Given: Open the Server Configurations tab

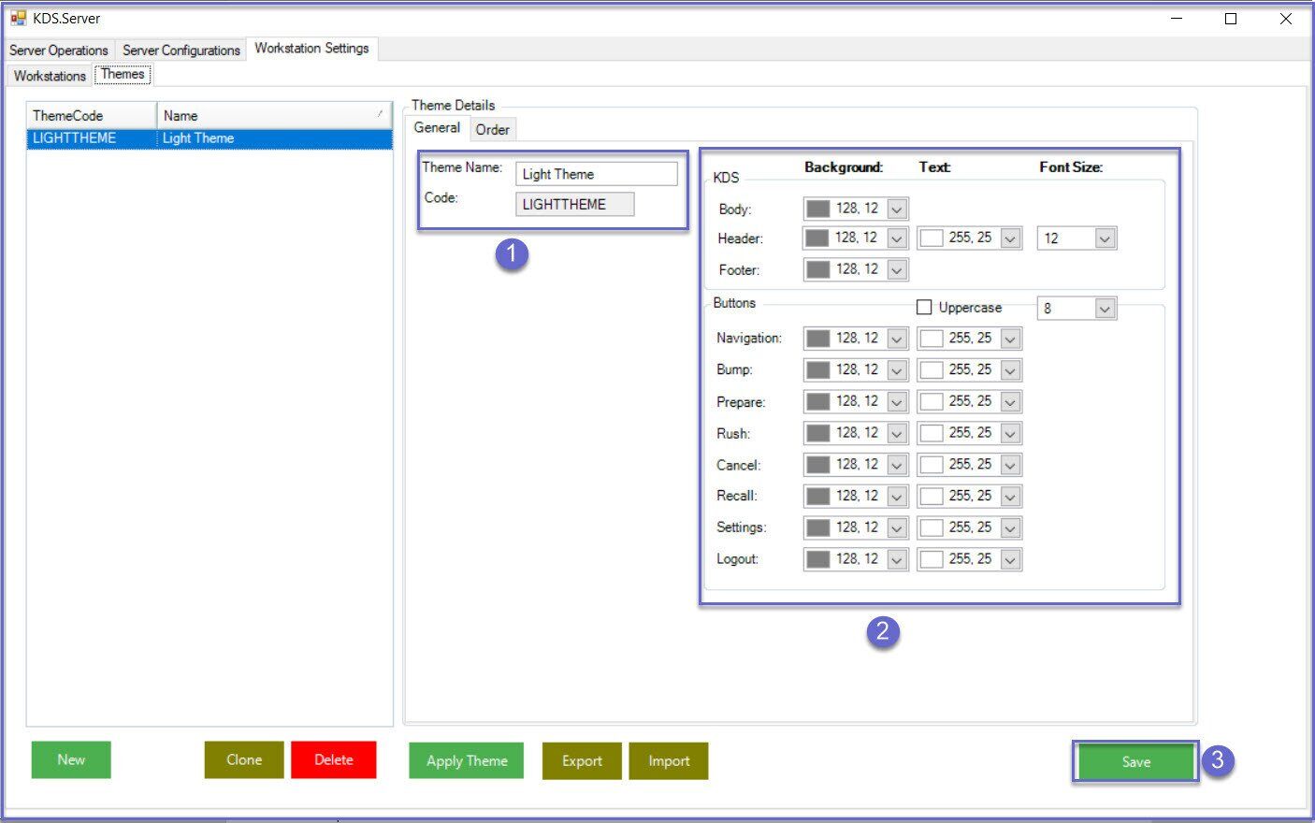Looking at the screenshot, I should (181, 51).
